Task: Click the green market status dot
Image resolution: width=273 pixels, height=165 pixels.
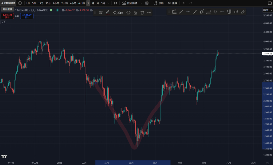Action: 57,10
